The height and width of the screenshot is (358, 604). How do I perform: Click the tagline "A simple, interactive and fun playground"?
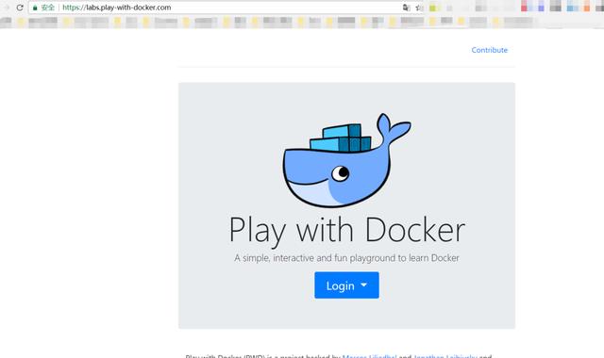315,257
